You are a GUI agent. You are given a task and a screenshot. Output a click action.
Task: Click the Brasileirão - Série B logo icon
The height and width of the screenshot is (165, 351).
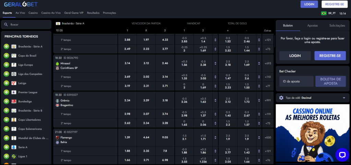(x=14, y=111)
